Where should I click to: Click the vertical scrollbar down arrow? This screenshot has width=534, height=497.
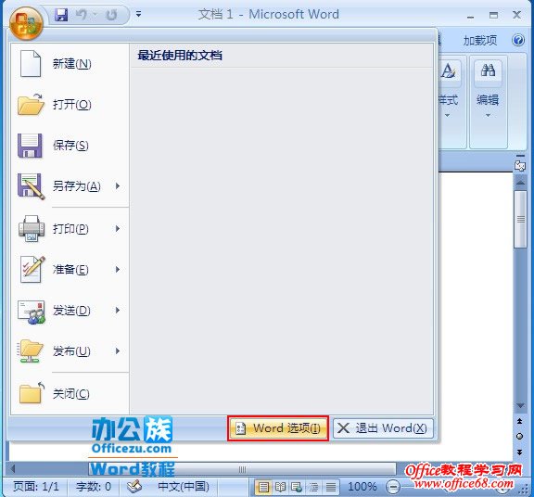520,405
